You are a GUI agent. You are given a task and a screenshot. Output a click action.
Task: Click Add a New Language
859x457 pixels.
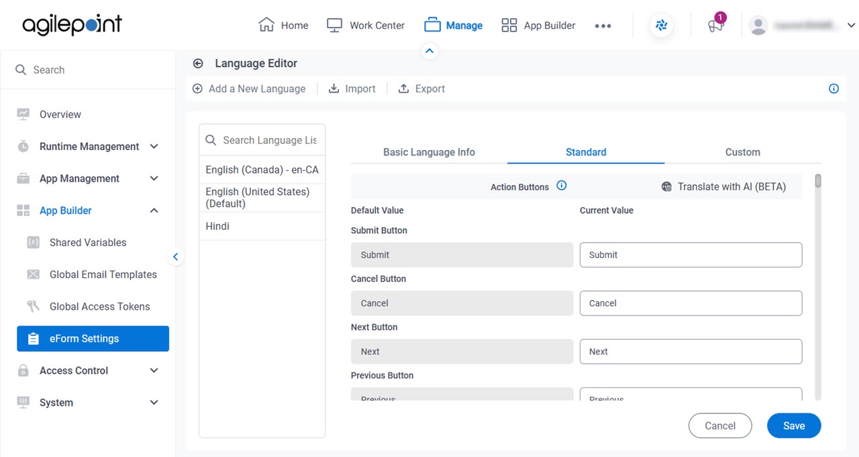click(x=249, y=88)
